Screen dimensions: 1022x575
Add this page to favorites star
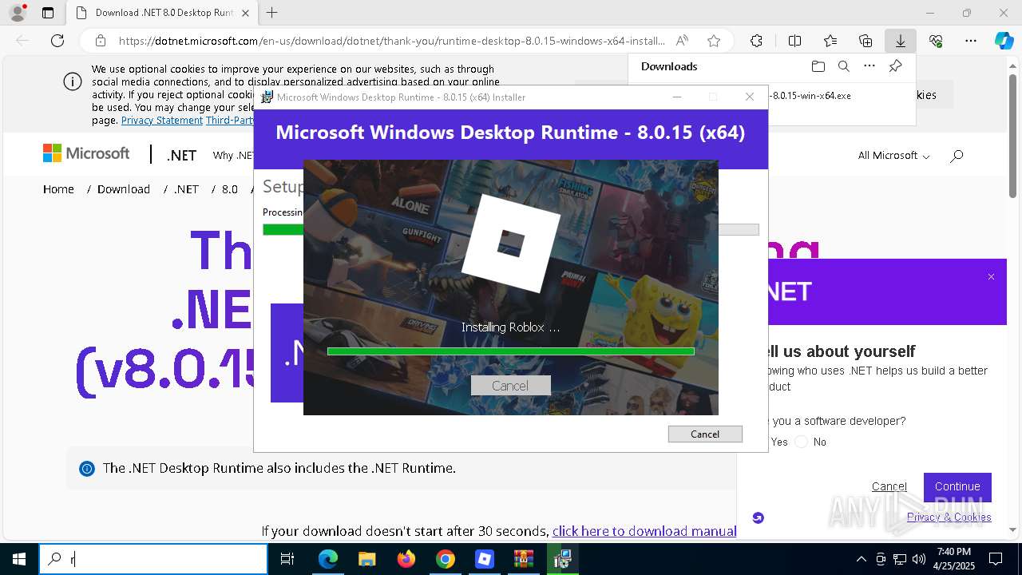714,41
